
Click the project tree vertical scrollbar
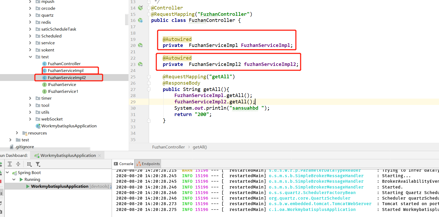coord(126,20)
